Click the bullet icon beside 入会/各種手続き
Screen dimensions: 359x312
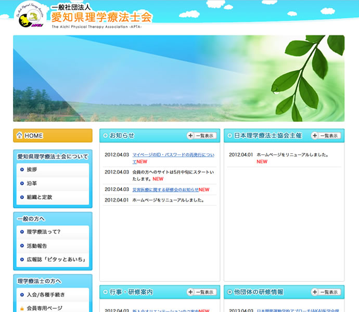point(22,295)
